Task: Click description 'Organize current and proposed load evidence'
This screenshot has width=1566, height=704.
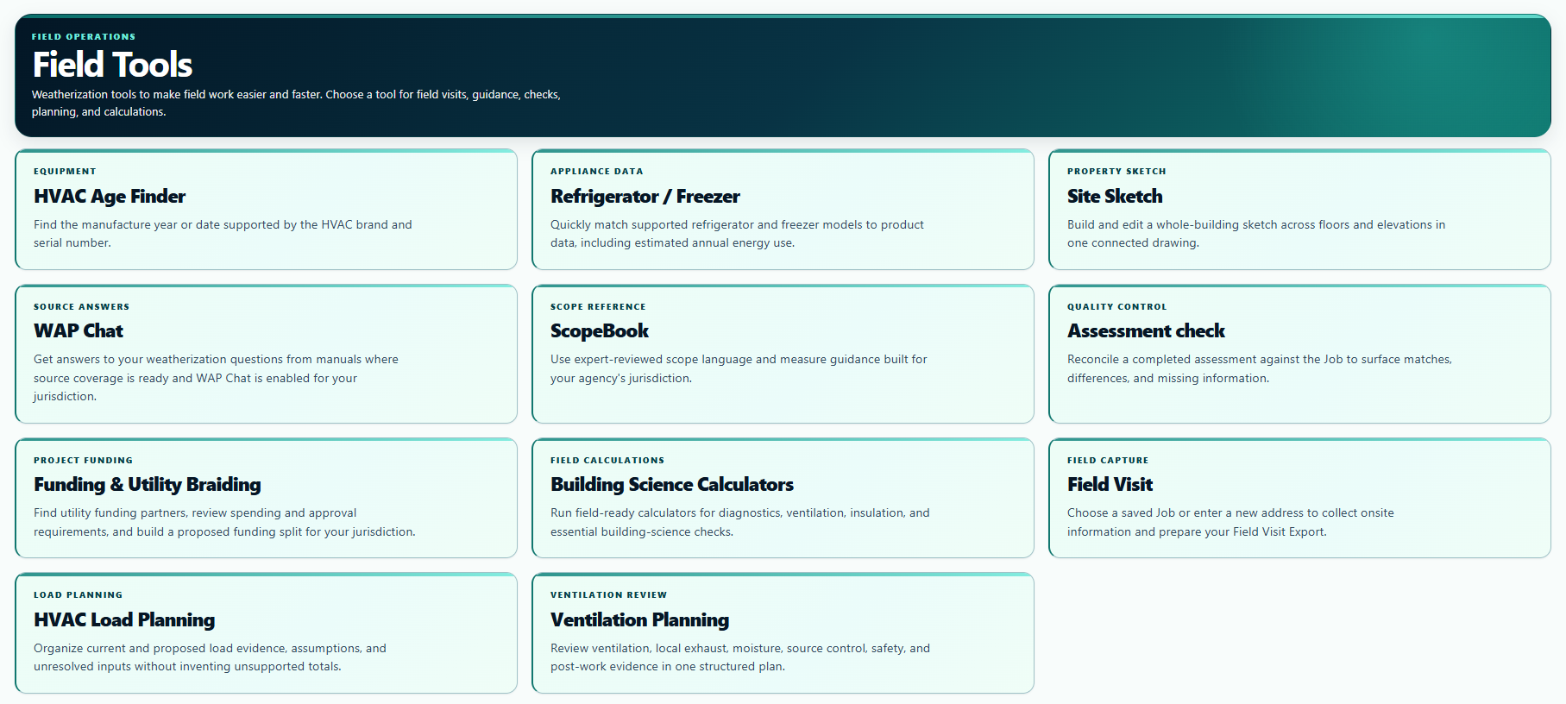Action: pos(210,657)
